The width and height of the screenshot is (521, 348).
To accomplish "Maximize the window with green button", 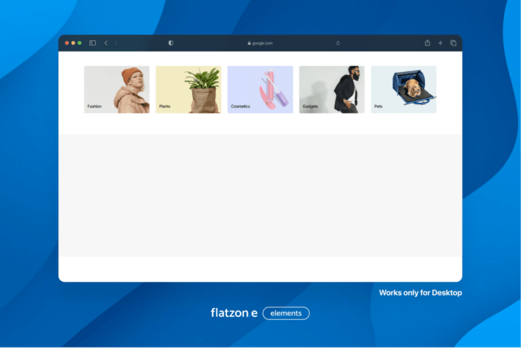I will click(80, 43).
